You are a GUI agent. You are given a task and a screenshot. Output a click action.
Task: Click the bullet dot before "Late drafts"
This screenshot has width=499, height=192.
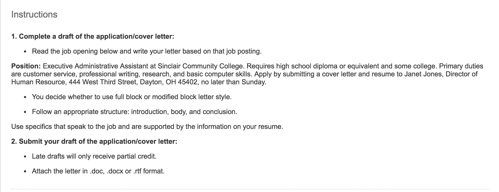pos(25,157)
